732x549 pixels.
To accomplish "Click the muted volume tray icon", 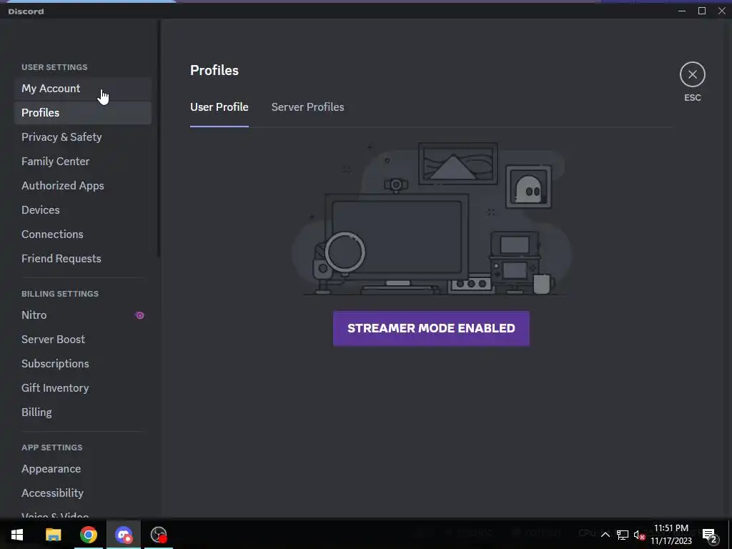I will 639,535.
